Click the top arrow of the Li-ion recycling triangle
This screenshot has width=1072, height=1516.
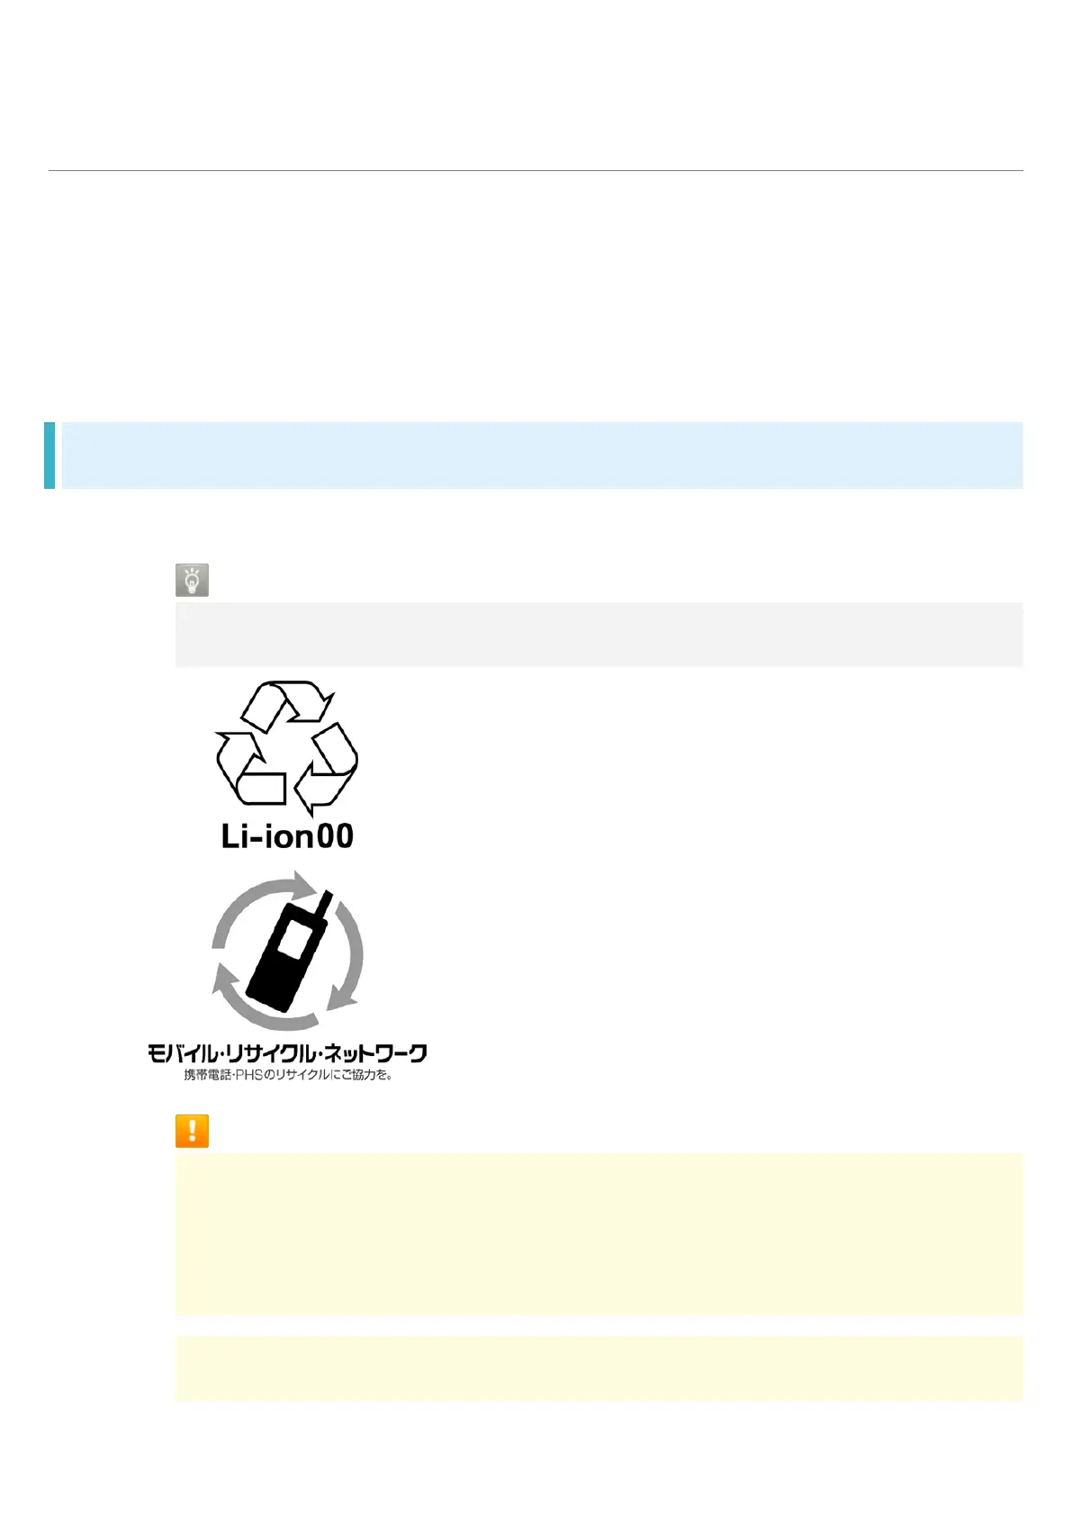288,705
